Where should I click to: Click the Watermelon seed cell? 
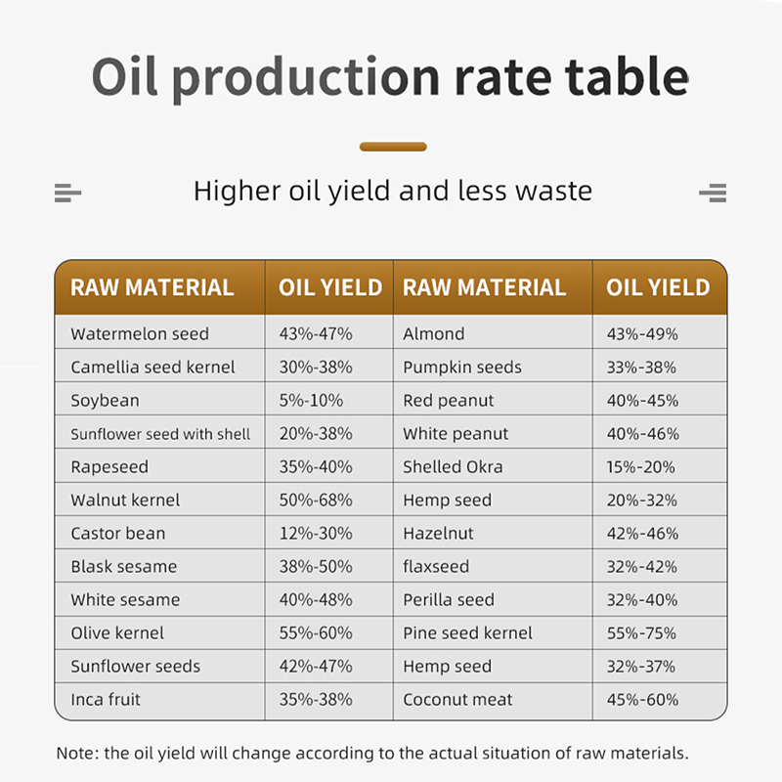(140, 333)
